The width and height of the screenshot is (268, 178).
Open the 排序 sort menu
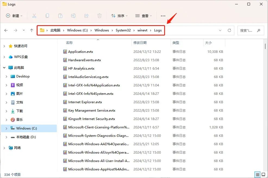click(x=119, y=16)
